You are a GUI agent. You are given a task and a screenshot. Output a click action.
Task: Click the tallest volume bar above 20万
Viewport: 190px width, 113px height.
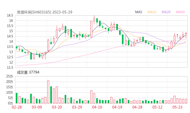pos(48,92)
